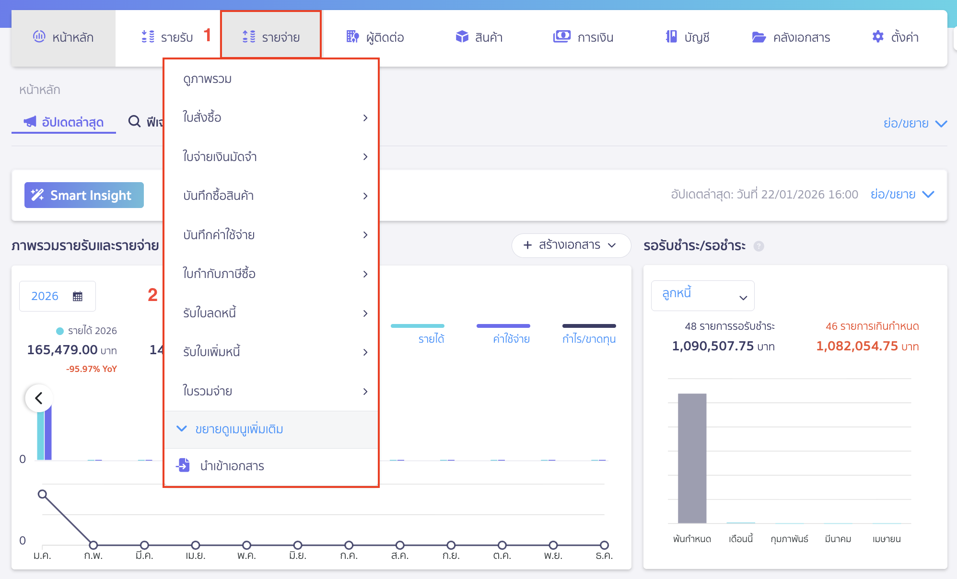Click the สินค้า product box icon

[462, 37]
